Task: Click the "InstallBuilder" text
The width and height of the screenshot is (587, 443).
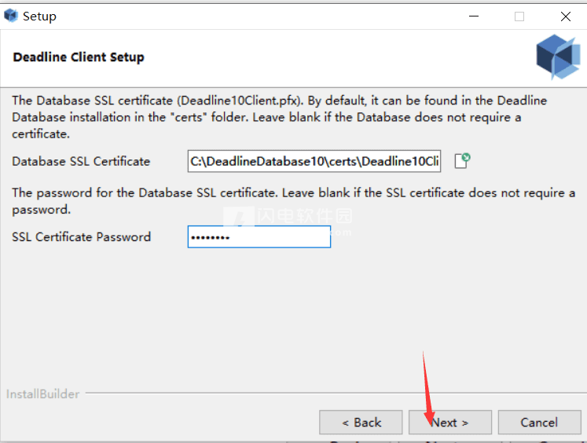Action: click(42, 394)
